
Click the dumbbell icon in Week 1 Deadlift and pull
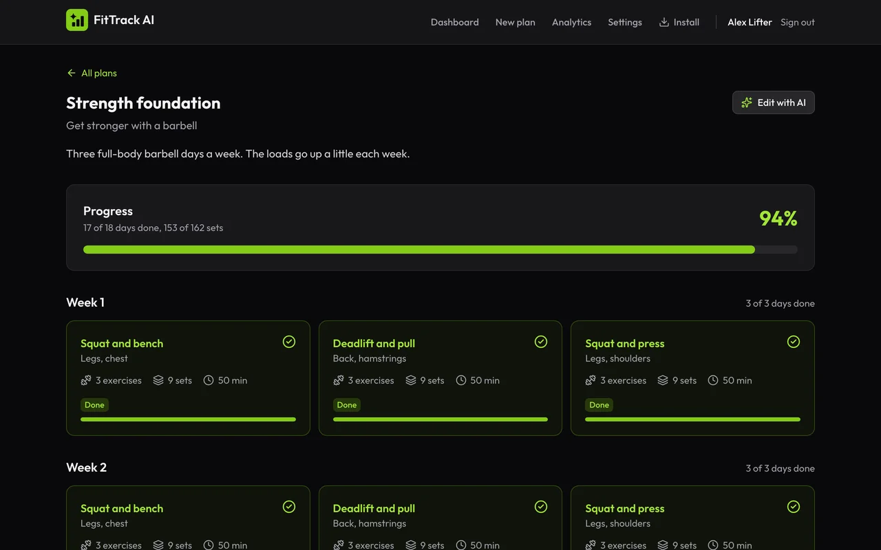click(339, 380)
